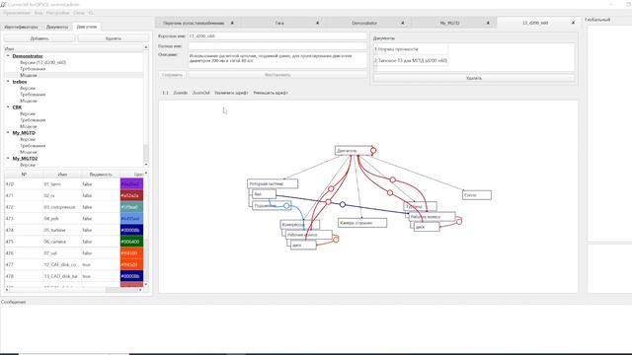
Task: Close the Demonstrator editor tab
Action: point(402,23)
